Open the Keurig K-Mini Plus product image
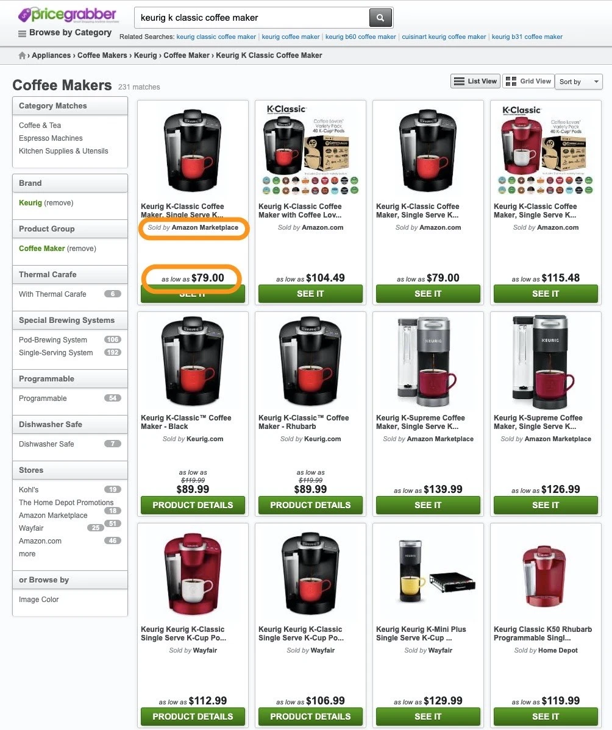612x730 pixels. pos(427,571)
